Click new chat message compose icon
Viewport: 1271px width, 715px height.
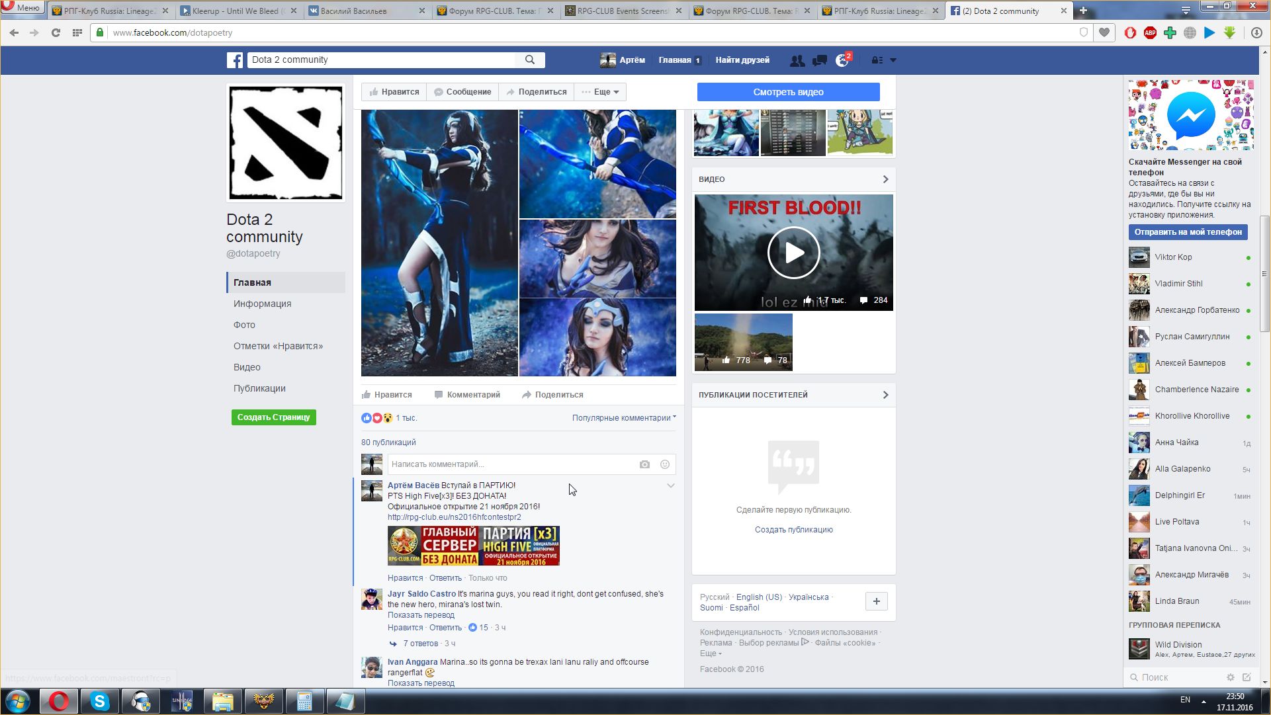pyautogui.click(x=1247, y=677)
